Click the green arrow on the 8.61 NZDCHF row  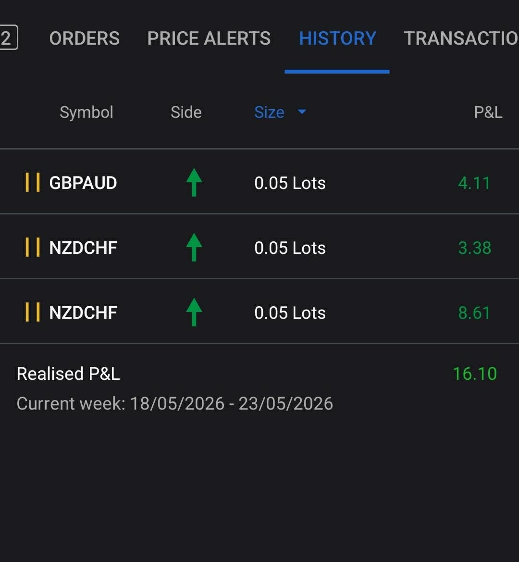pos(194,312)
